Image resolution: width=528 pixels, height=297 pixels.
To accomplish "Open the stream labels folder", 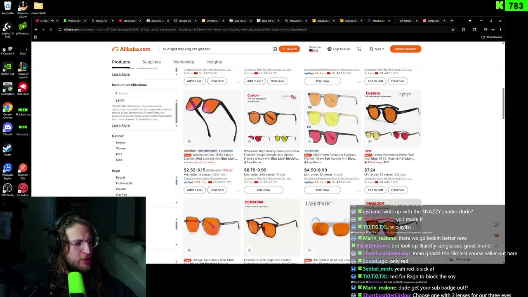I will pyautogui.click(x=38, y=8).
